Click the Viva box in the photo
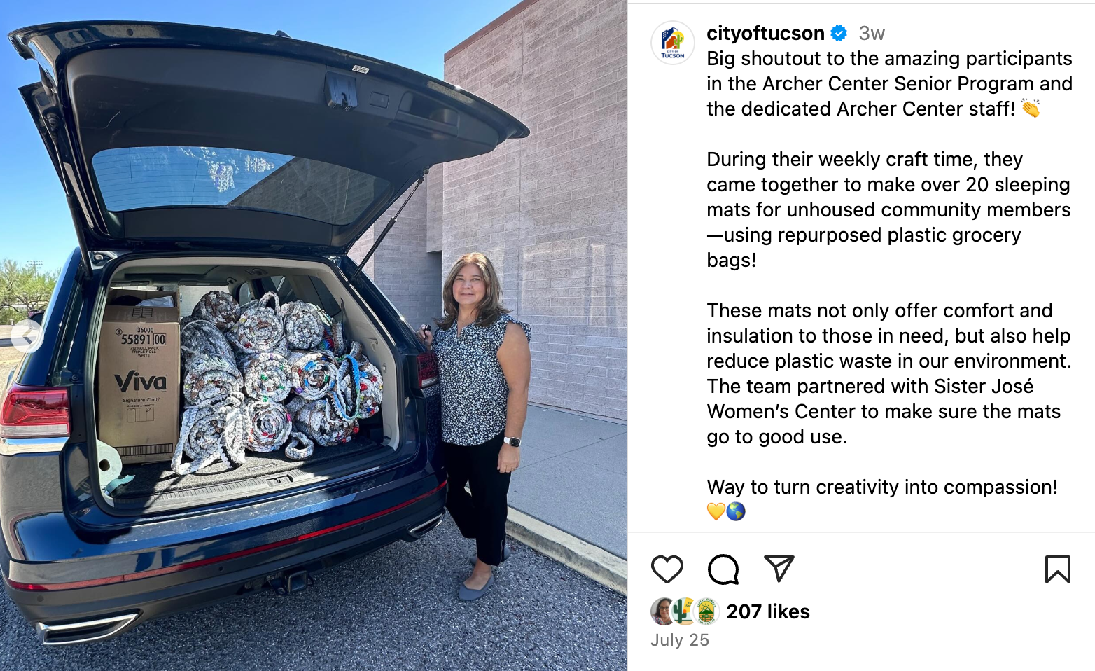The width and height of the screenshot is (1095, 671). pos(139,378)
